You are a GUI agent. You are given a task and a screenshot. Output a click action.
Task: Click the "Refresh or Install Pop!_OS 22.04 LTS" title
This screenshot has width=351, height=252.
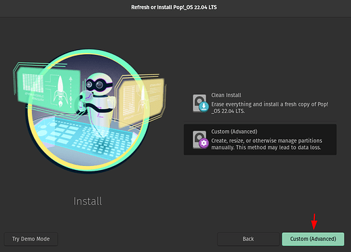[x=174, y=7]
